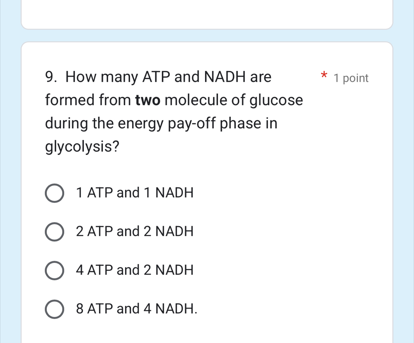414x343 pixels.
Task: Click the phrase "energy pay-off phase"
Action: coord(190,123)
